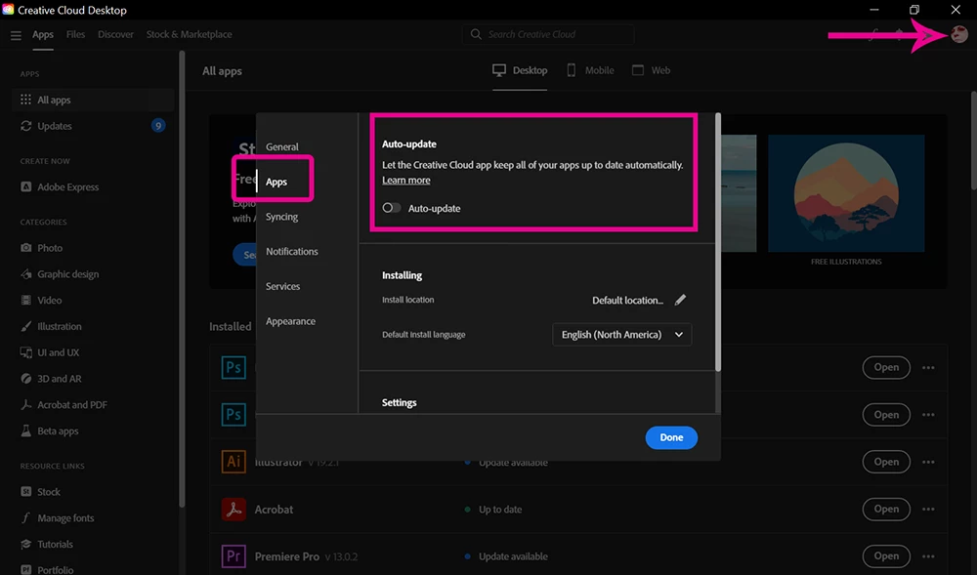Select All apps in sidebar
Screen dimensions: 977x575
click(x=92, y=100)
